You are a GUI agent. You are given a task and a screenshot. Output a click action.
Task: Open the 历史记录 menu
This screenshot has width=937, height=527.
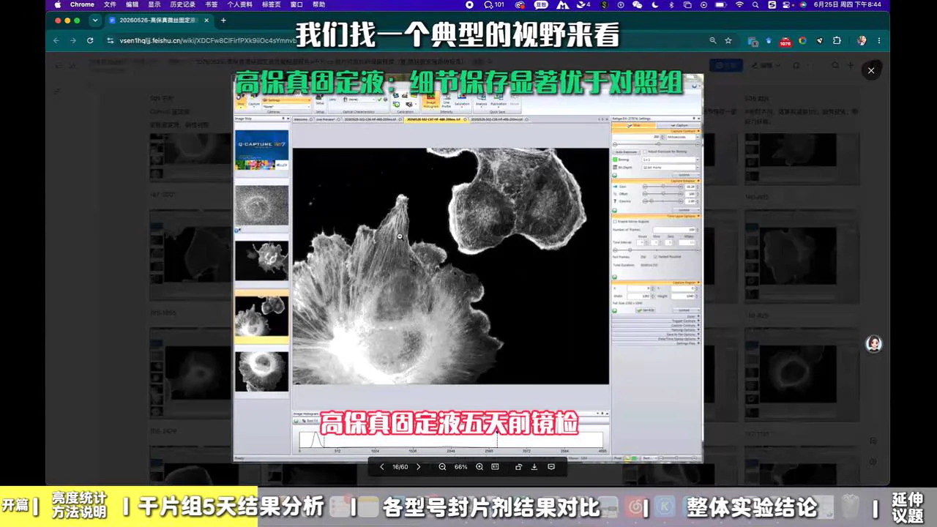pos(181,4)
